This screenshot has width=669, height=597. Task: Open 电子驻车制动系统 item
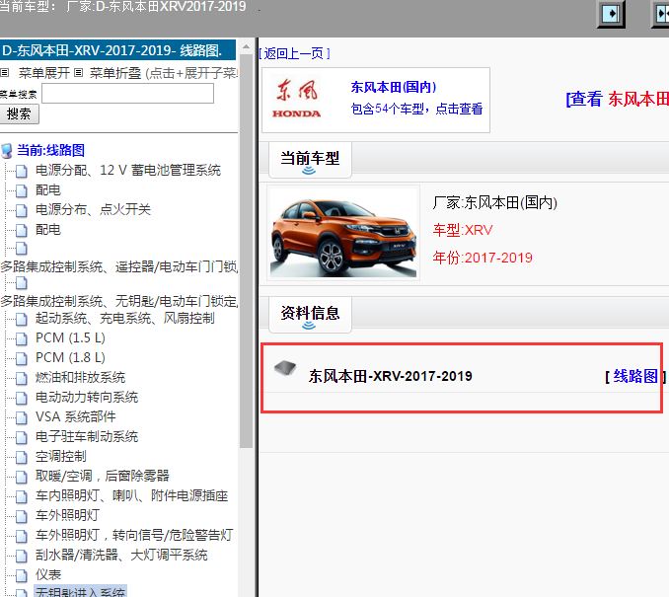[x=87, y=436]
